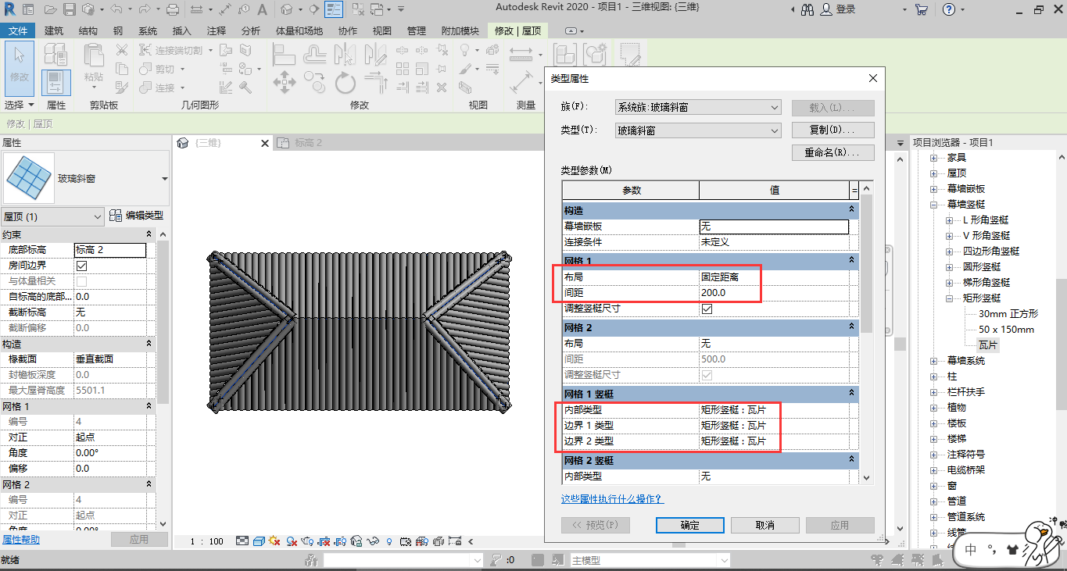
Task: Click the view scale 1 : 100
Action: point(206,541)
